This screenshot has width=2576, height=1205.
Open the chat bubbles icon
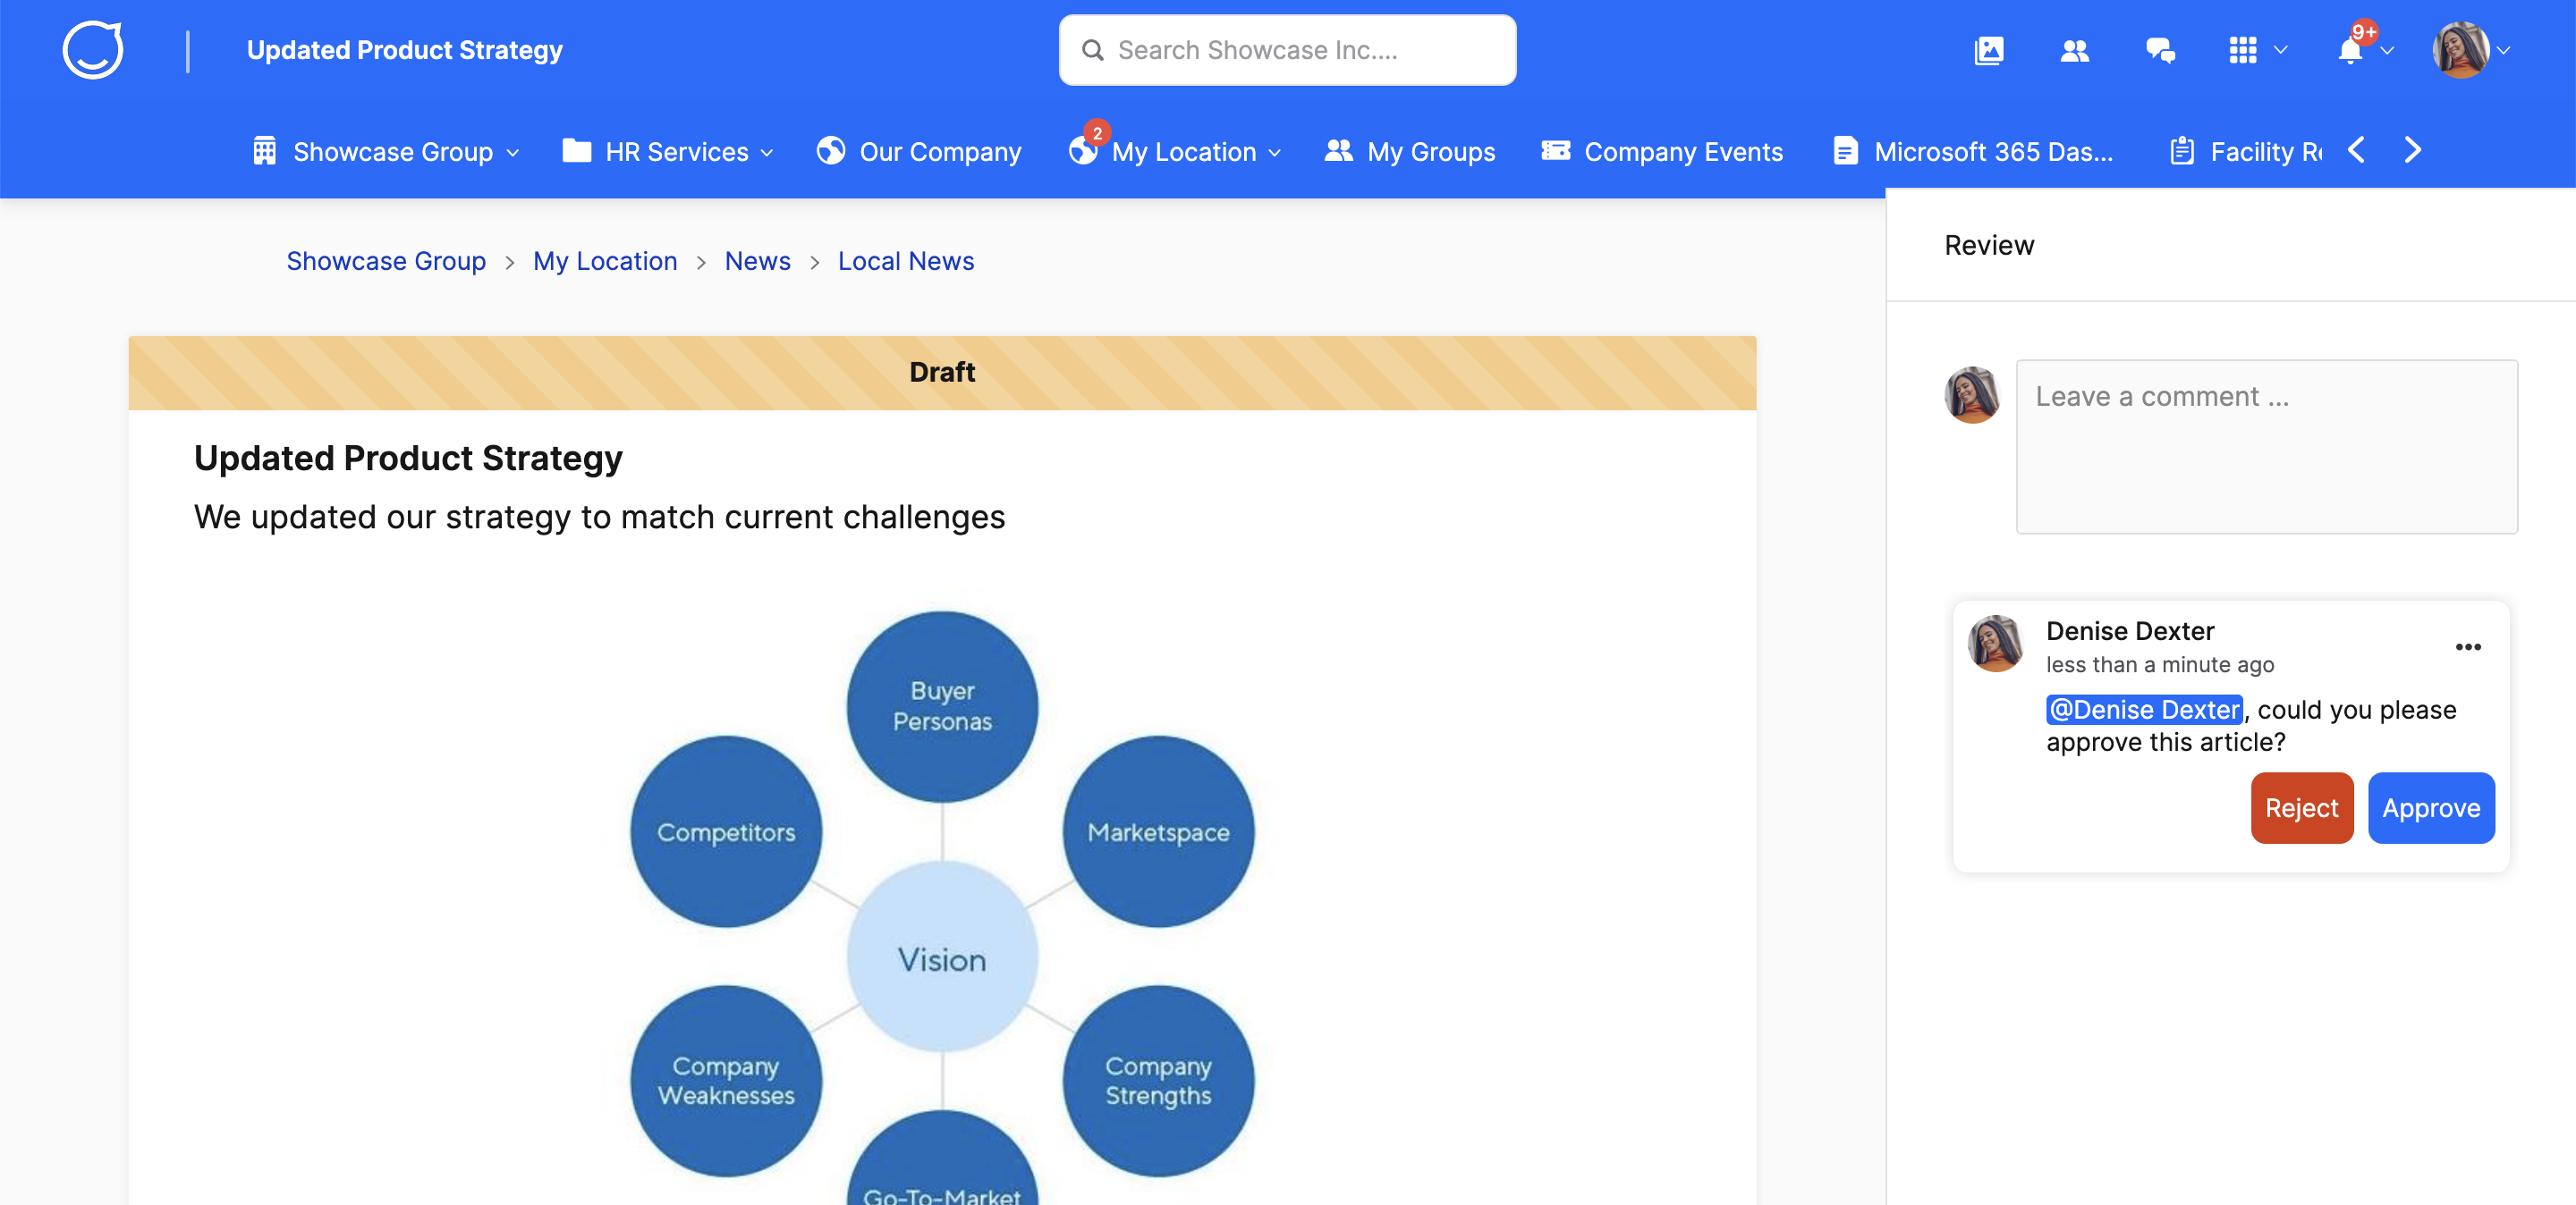pos(2160,50)
